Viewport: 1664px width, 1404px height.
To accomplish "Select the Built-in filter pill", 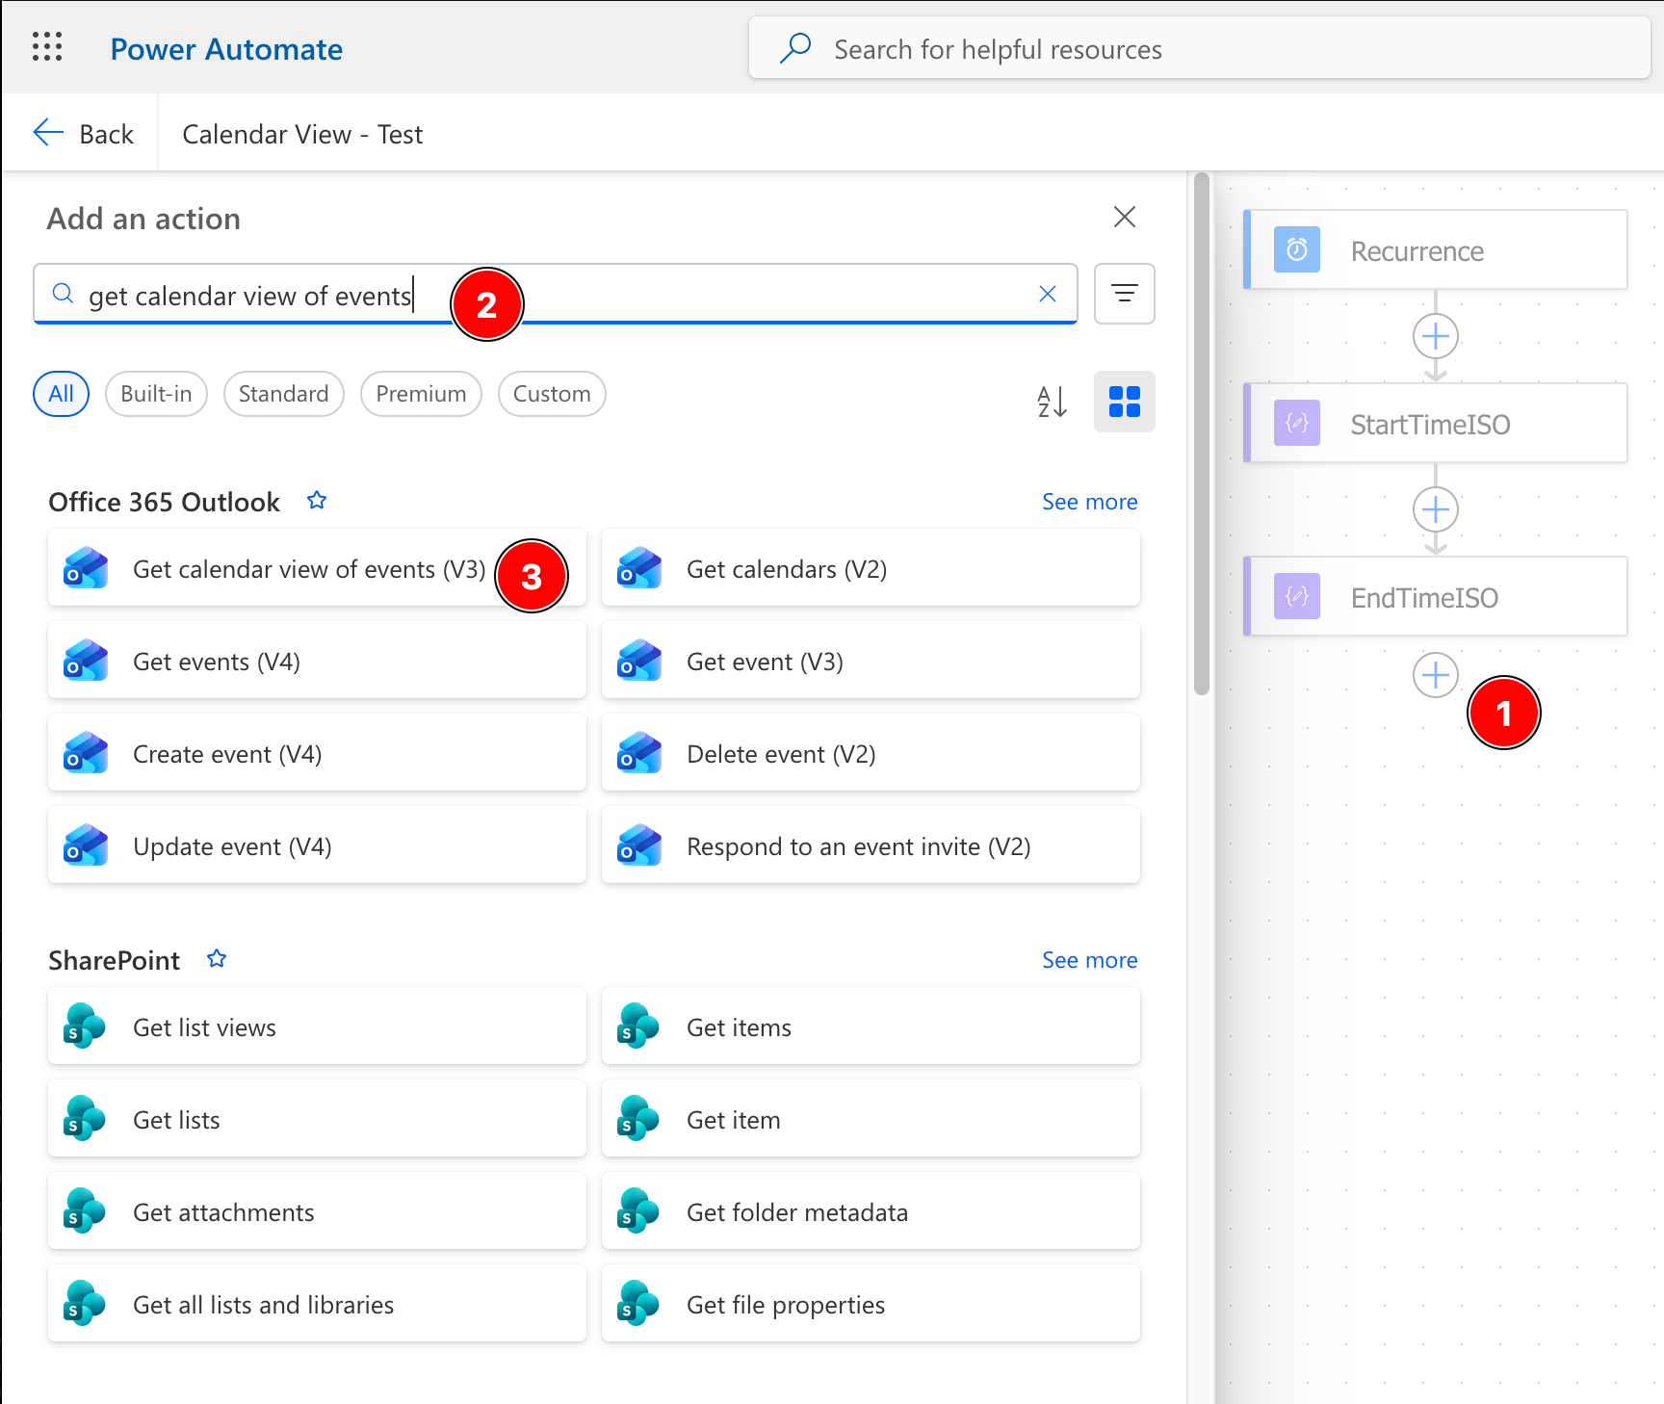I will (156, 394).
